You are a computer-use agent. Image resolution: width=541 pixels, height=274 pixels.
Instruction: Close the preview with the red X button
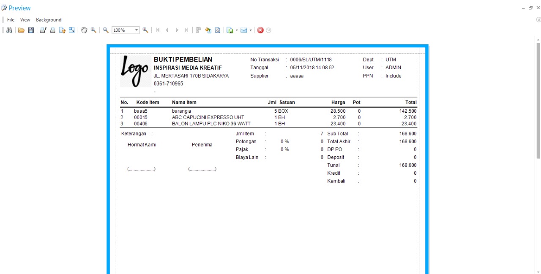tap(260, 30)
